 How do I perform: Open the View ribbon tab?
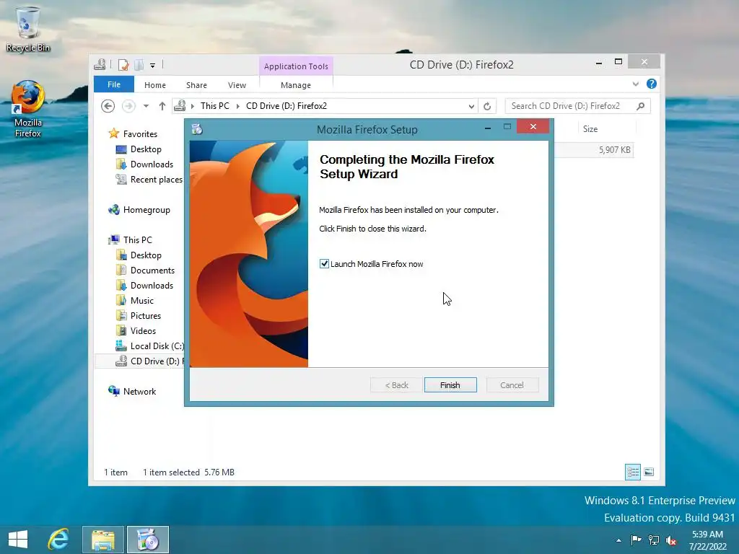[x=237, y=85]
